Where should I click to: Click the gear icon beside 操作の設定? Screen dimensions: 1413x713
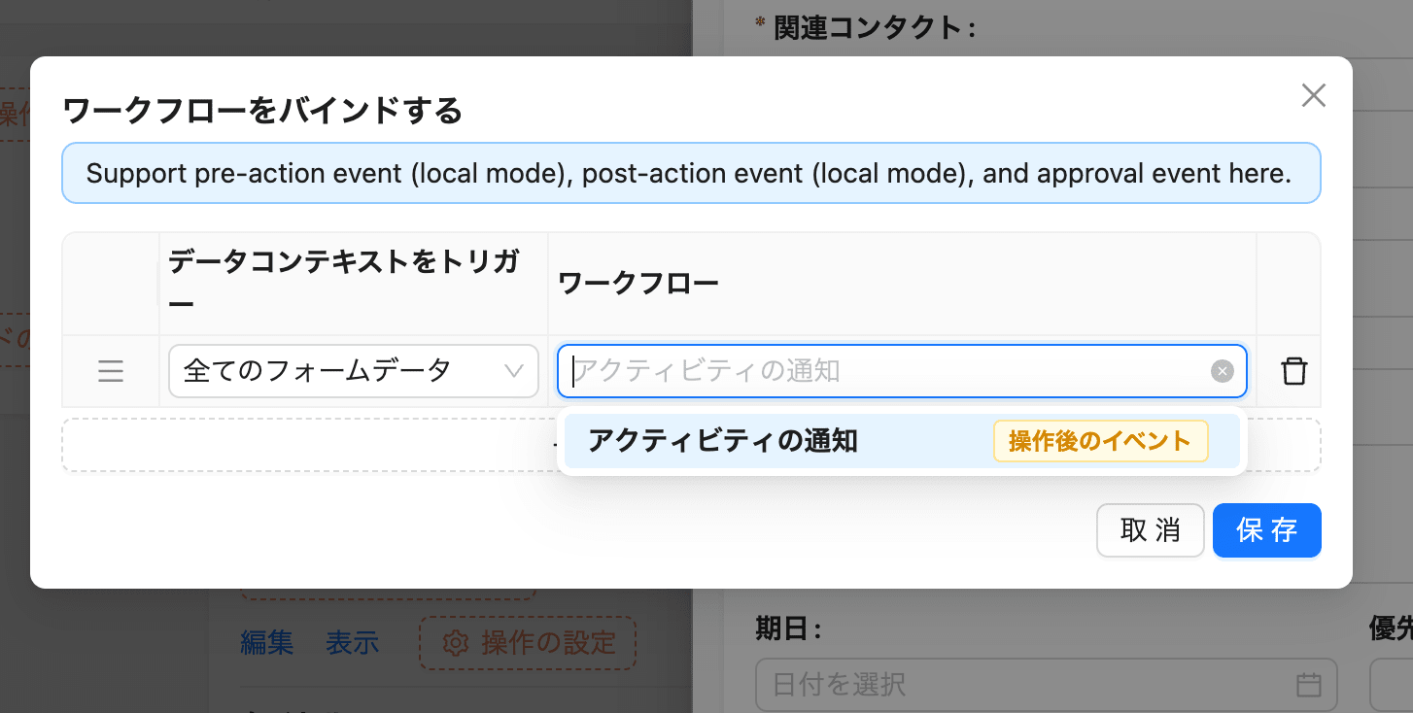coord(455,643)
